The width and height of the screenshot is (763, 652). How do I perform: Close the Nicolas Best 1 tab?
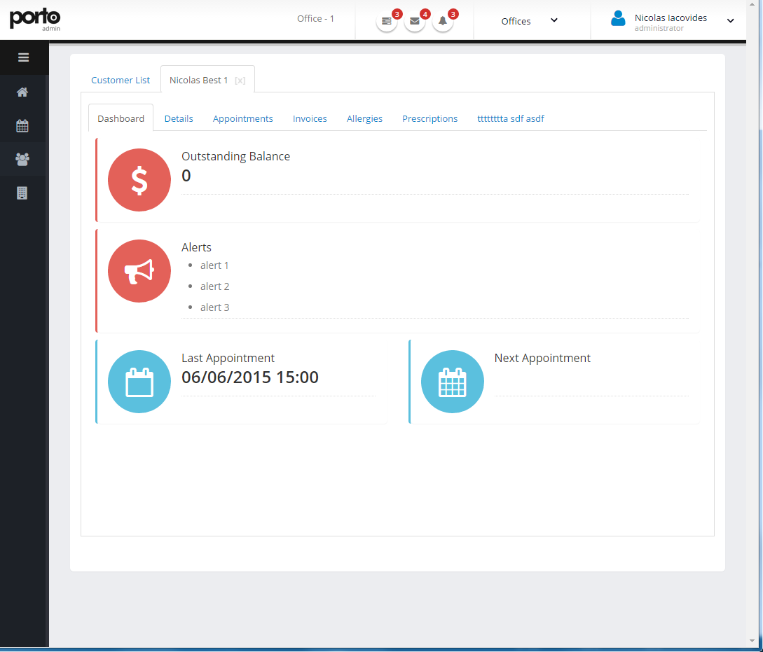pos(240,81)
